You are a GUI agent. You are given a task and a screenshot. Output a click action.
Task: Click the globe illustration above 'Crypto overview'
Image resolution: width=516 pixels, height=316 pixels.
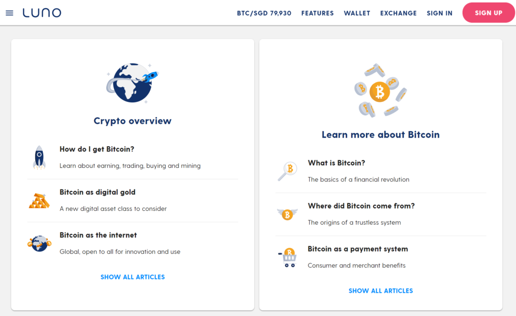pyautogui.click(x=132, y=83)
